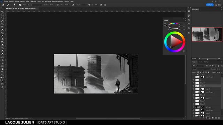This screenshot has height=125, width=223.
Task: Hide the Calque 10 layer
Action: point(193,86)
